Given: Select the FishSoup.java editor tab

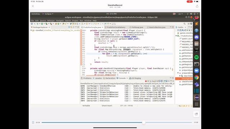Looking at the screenshot, I should point(136,27).
